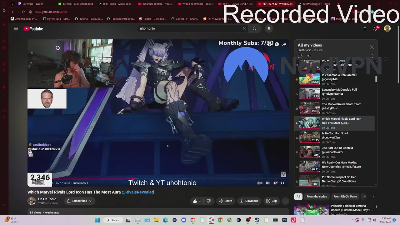
Task: Open YouTube notifications bell
Action: point(375,28)
